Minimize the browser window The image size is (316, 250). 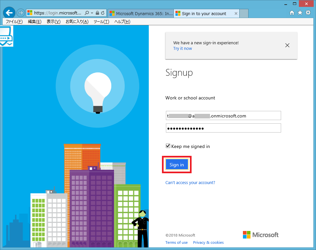click(286, 4)
